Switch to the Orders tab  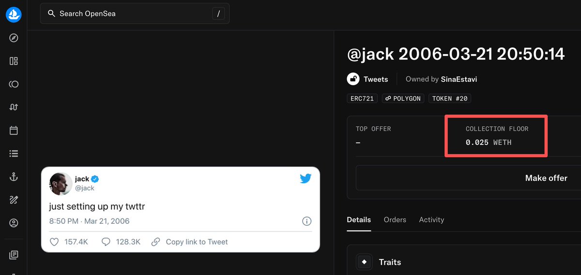395,219
